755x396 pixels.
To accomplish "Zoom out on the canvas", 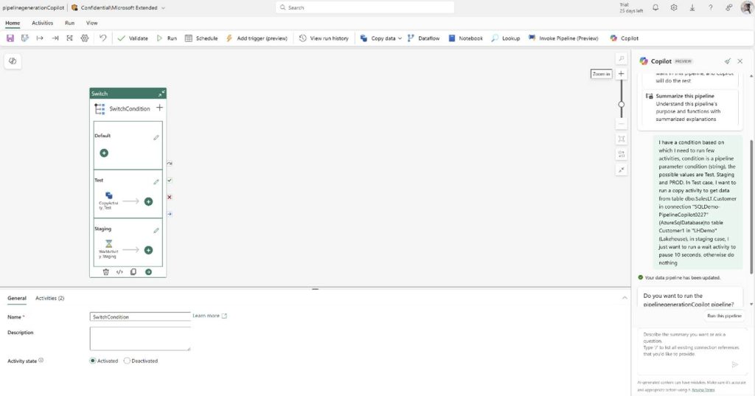I will coord(622,124).
